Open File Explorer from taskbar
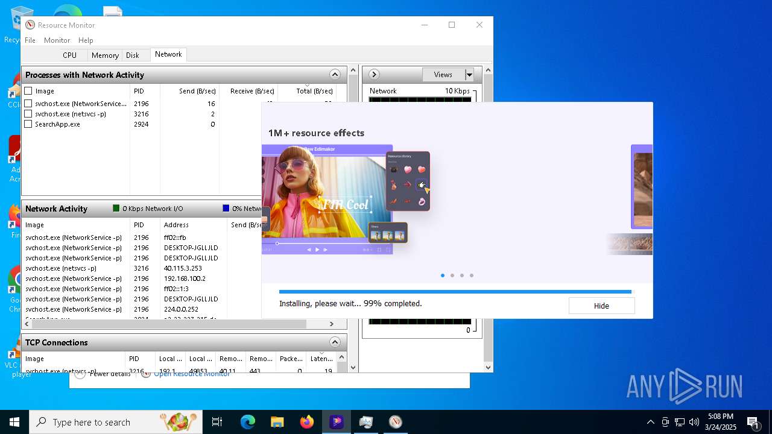 click(277, 422)
